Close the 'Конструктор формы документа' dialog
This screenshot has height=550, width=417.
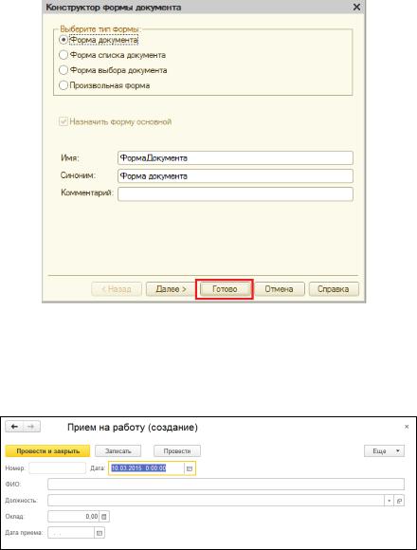point(356,7)
